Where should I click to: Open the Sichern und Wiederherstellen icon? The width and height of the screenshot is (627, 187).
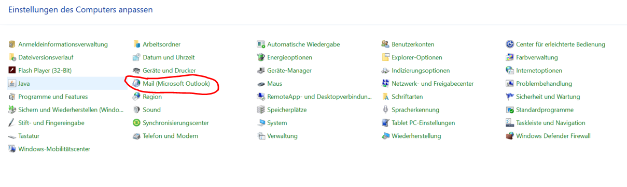(x=12, y=110)
